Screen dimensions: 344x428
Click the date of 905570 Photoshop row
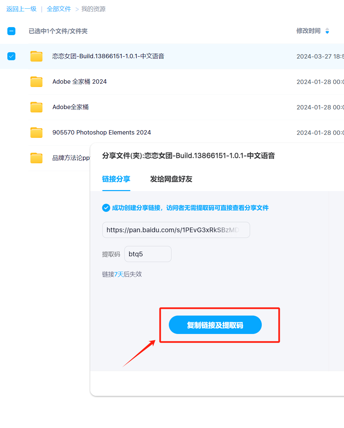click(320, 133)
